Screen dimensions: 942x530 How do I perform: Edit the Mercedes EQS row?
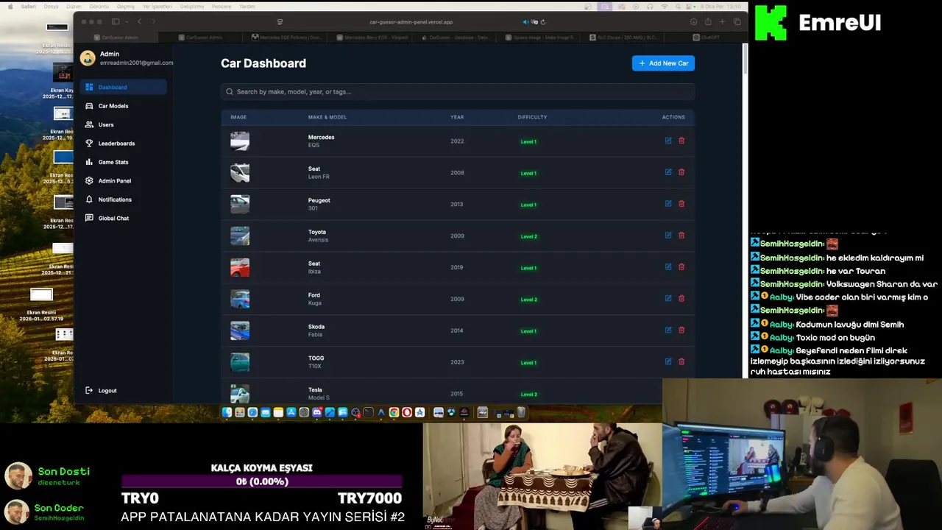coord(668,141)
